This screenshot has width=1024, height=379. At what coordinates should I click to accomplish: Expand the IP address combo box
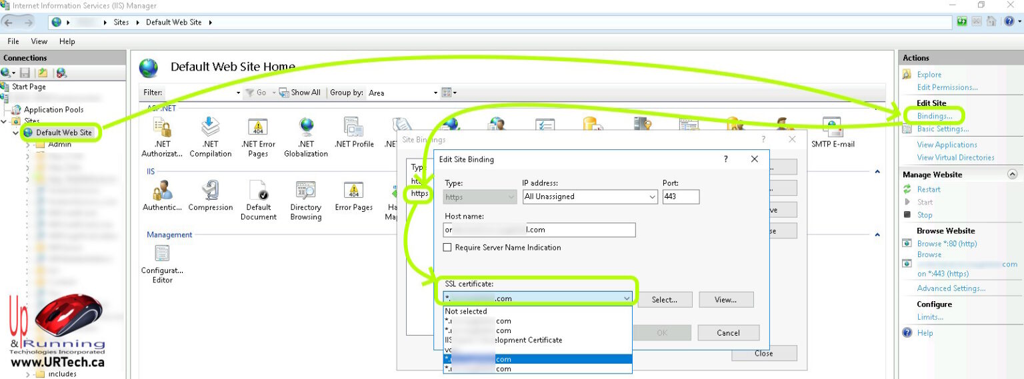point(652,197)
